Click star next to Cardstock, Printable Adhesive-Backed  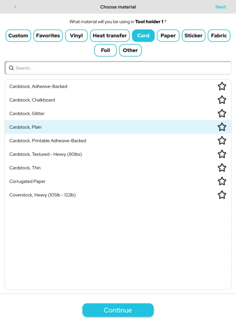(222, 140)
